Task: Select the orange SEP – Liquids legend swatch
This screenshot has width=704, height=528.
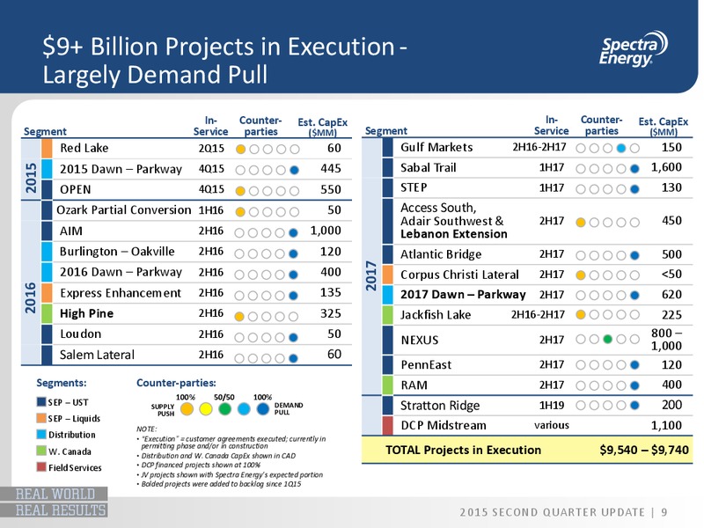Action: (41, 418)
